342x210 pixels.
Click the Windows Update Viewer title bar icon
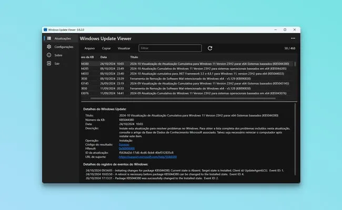pyautogui.click(x=45, y=30)
